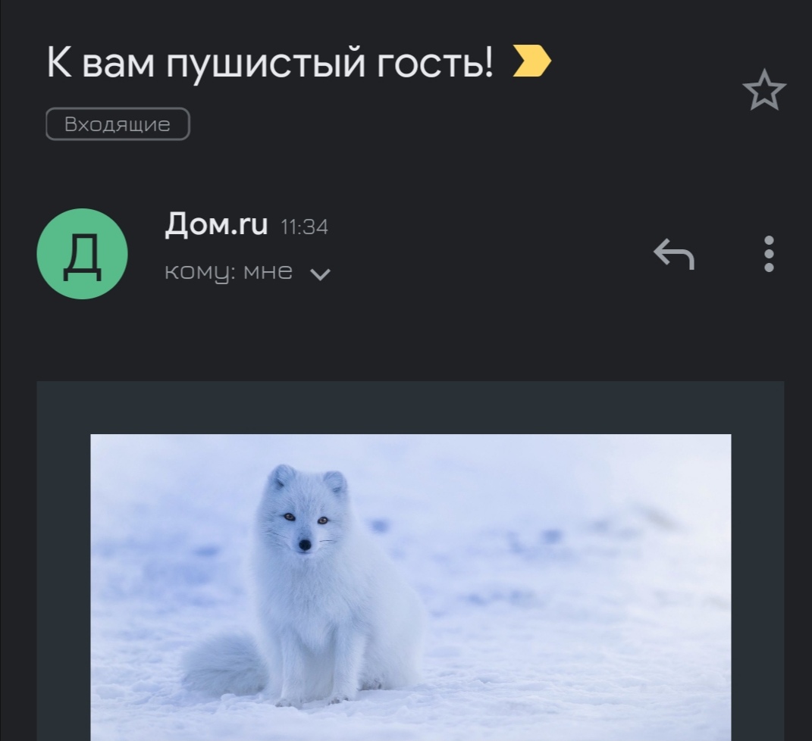
Task: Click the letter Д inside the avatar
Action: point(83,256)
